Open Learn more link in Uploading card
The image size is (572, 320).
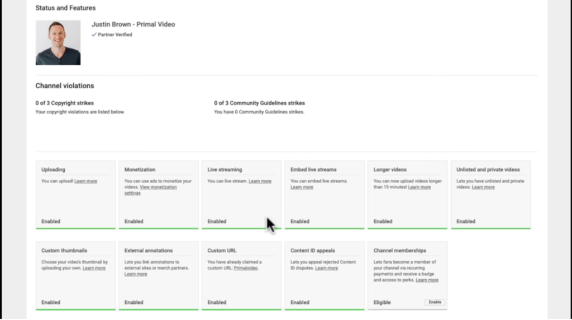point(85,182)
